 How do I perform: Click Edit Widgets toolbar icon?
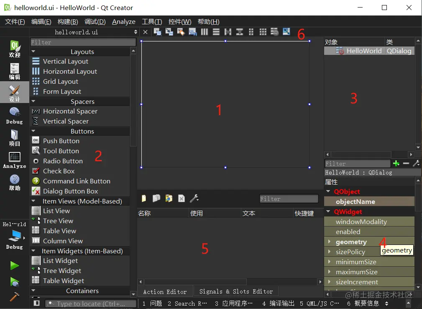pos(157,32)
